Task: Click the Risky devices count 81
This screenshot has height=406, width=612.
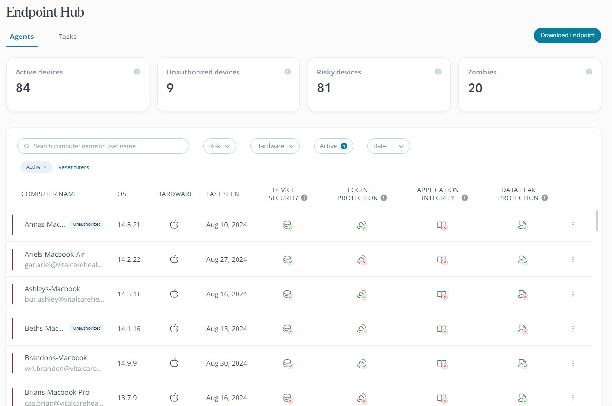Action: (324, 88)
